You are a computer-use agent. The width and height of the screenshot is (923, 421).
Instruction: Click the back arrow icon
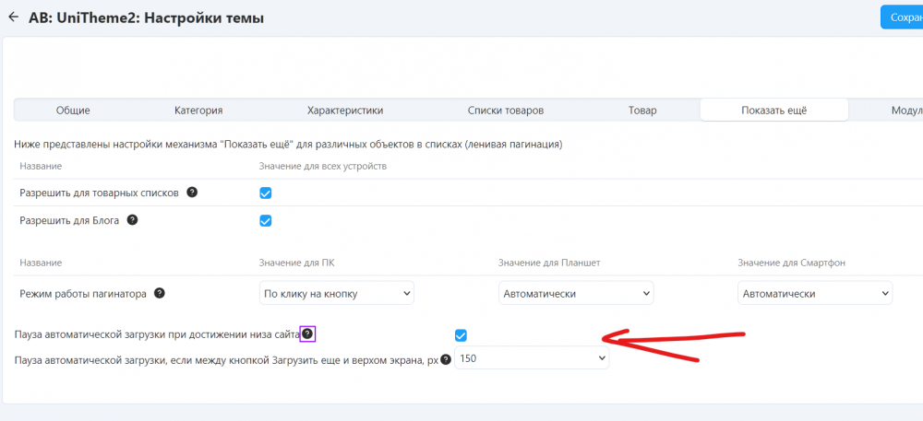pos(13,17)
